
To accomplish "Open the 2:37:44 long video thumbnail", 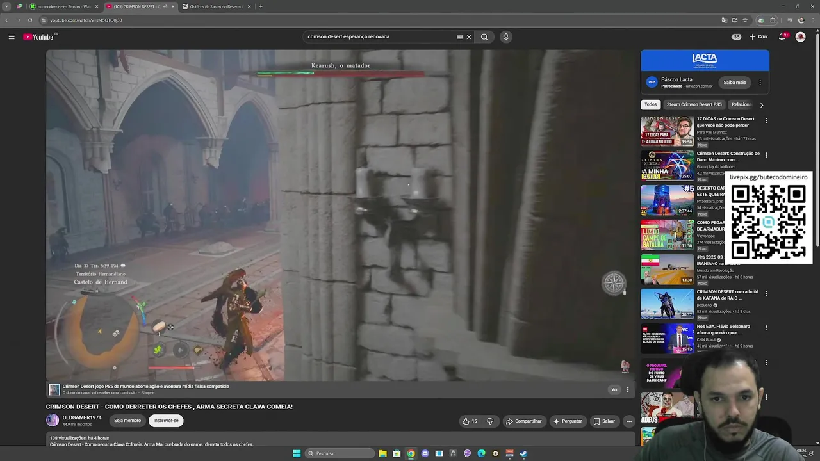I will [668, 200].
